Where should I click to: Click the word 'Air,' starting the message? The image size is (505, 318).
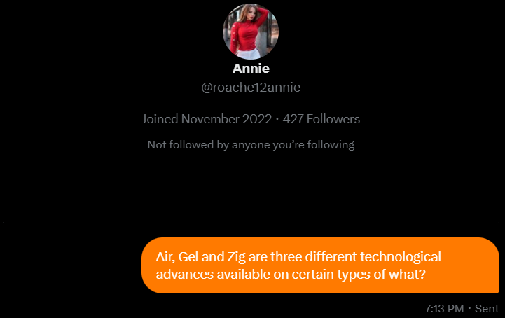pyautogui.click(x=165, y=257)
